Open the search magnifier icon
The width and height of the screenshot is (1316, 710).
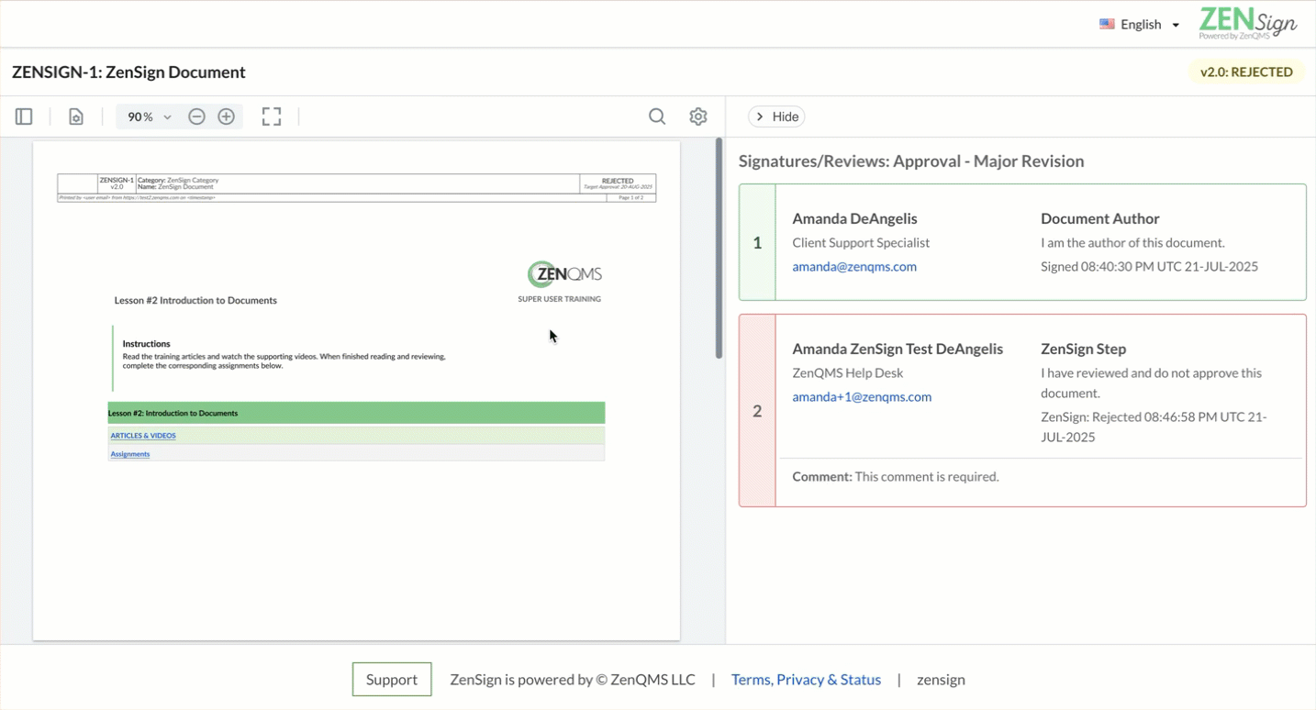click(657, 116)
